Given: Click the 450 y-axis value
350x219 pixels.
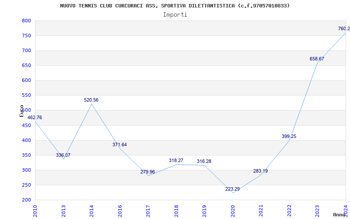Looking at the screenshot, I should click(26, 125).
